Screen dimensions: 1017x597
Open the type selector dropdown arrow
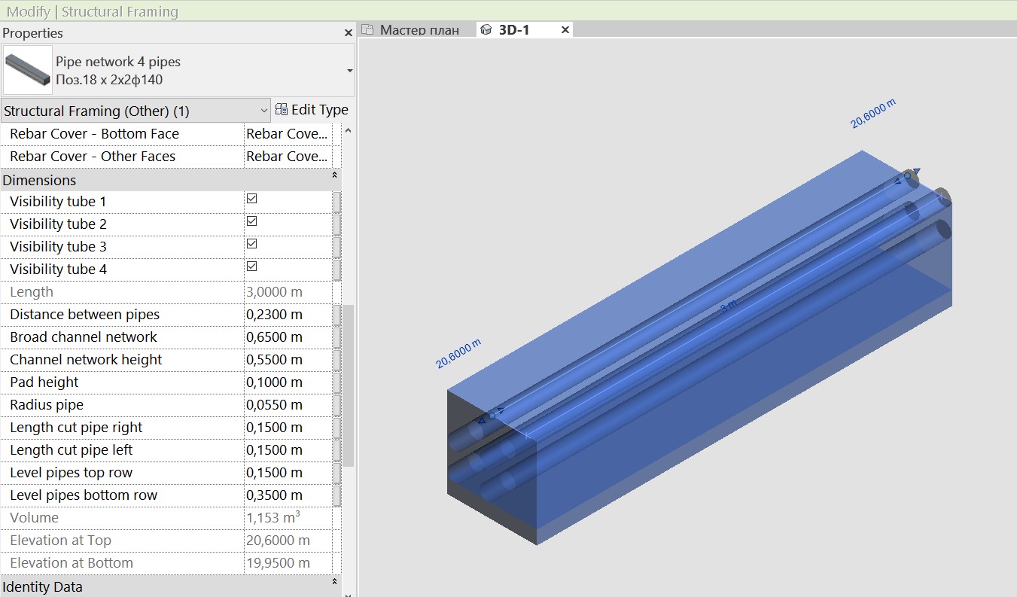(x=349, y=71)
